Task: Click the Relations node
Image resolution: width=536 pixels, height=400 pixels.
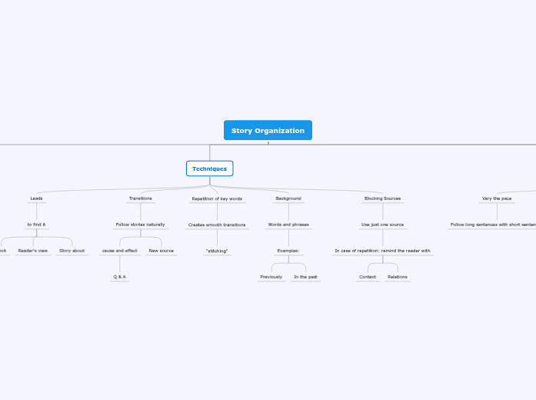Action: [x=397, y=277]
